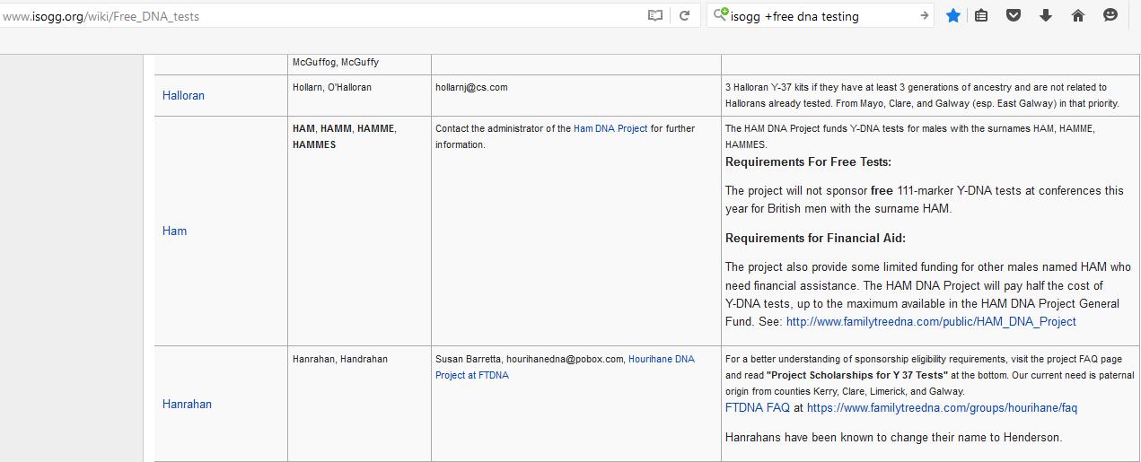Save page to Pocket icon
Viewport: 1141px width, 462px height.
click(1014, 15)
